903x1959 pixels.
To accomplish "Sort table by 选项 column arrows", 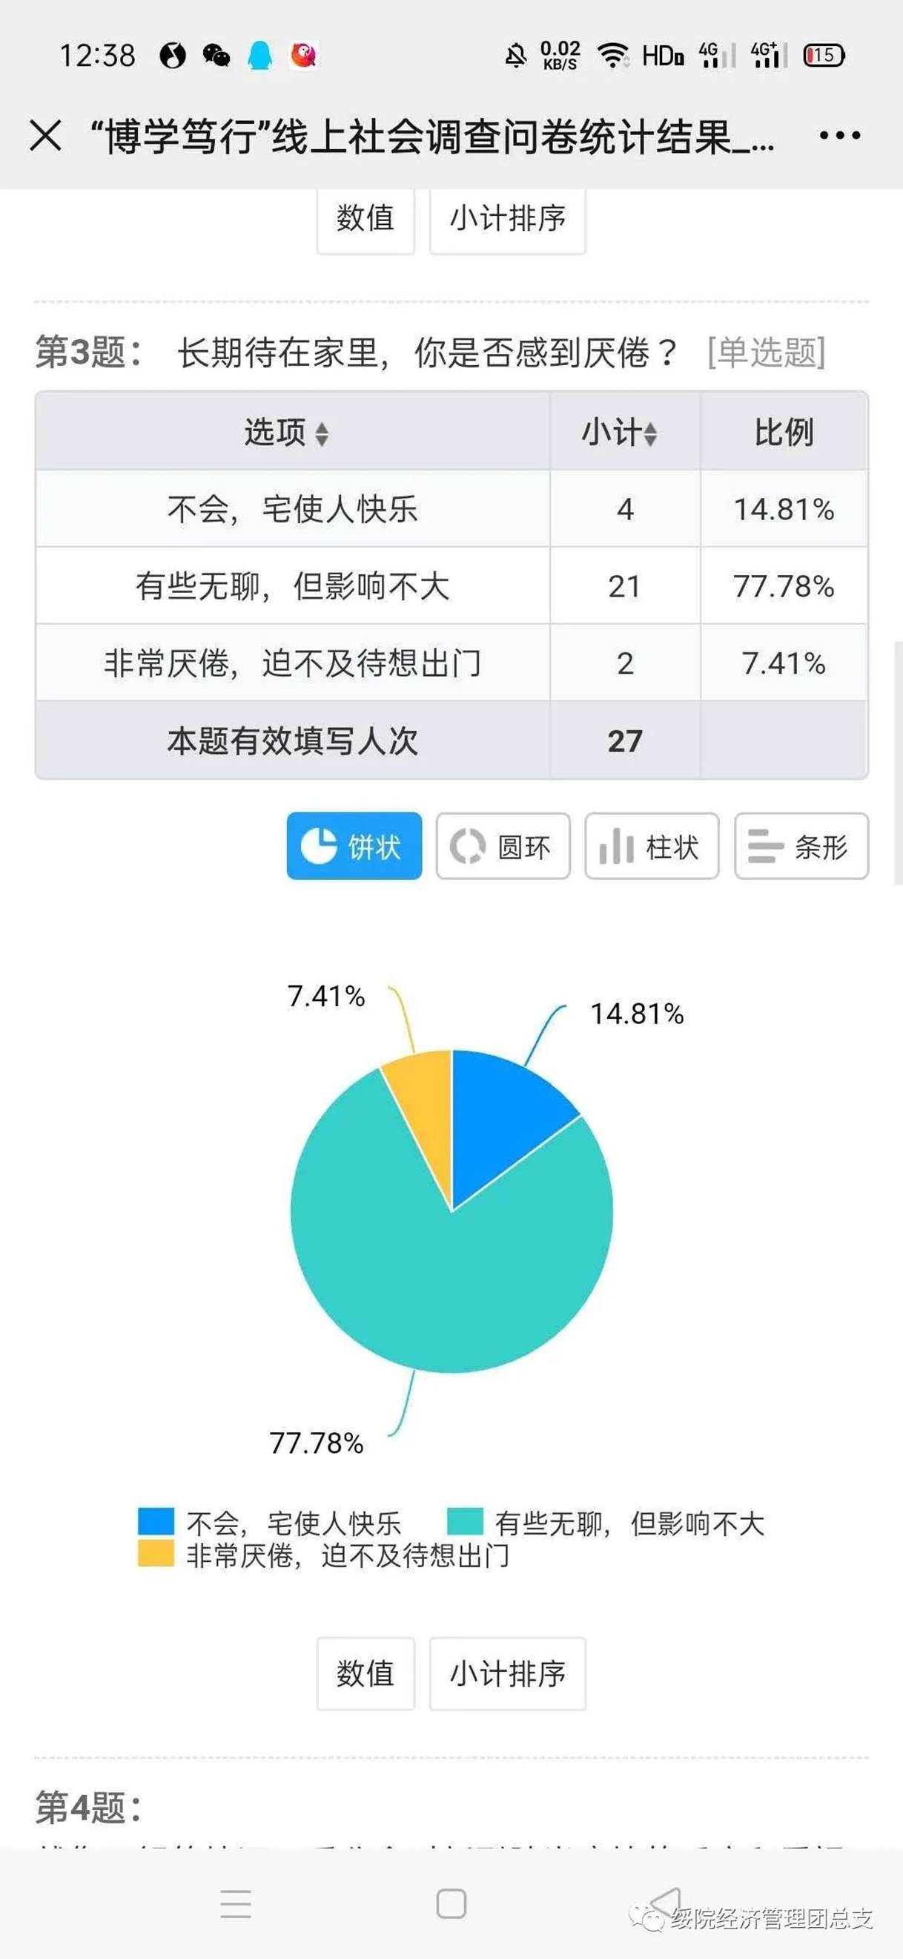I will pos(322,434).
